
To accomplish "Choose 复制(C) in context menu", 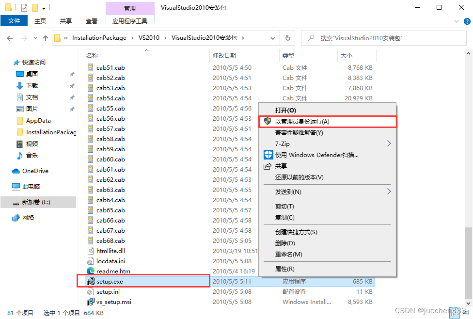I will [327, 218].
